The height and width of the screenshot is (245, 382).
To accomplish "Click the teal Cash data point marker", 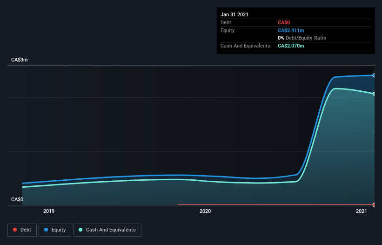I will click(x=374, y=94).
